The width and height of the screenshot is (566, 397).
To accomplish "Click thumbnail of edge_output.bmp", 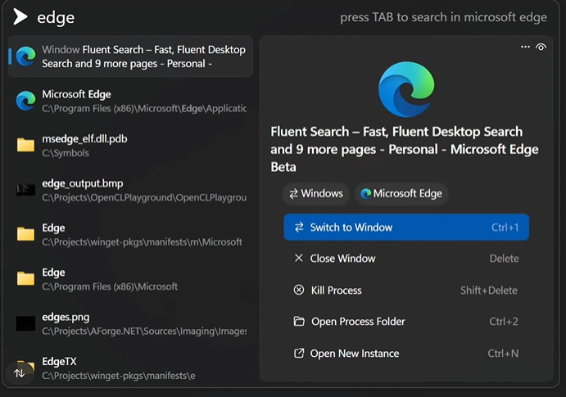I will tap(25, 190).
